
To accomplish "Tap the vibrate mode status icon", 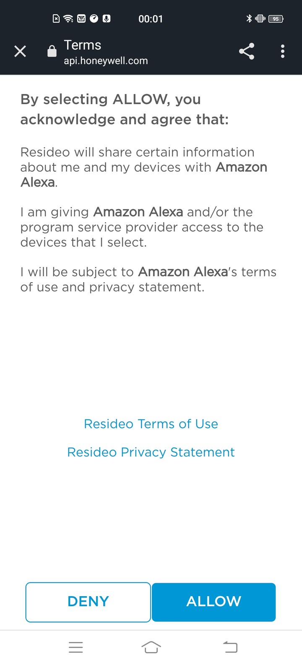I will tap(260, 18).
